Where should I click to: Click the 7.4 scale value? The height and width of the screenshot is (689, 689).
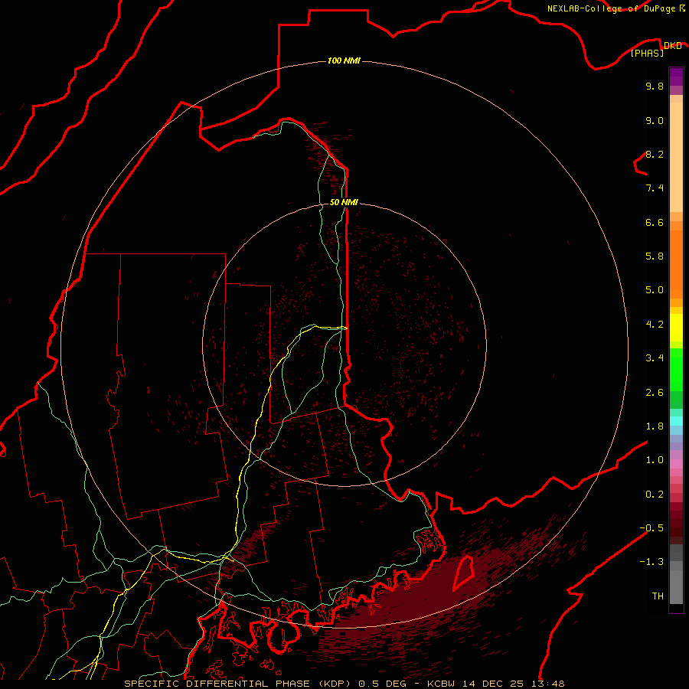[x=655, y=188]
